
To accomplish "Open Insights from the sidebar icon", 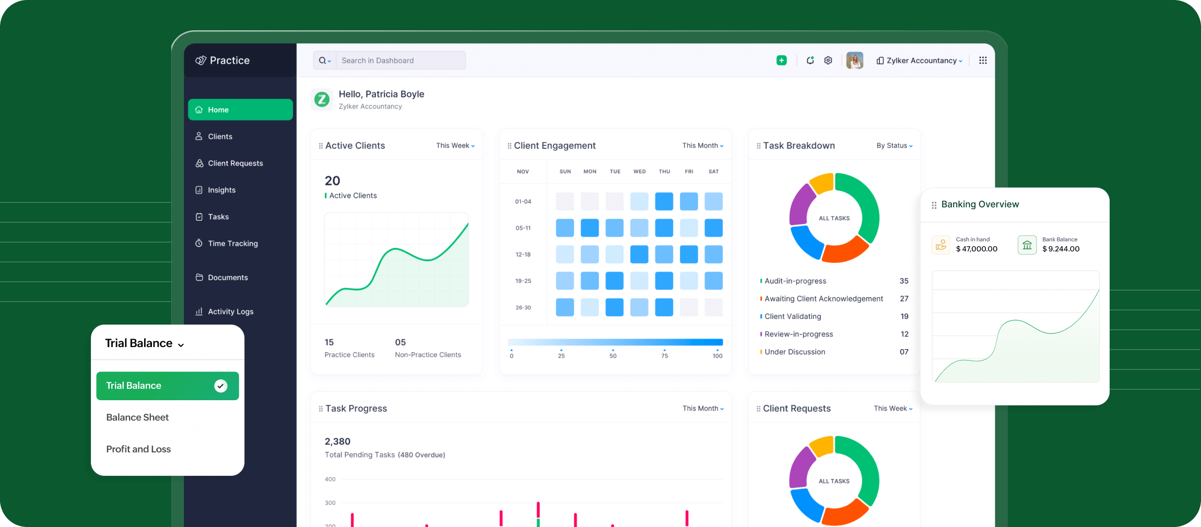I will pyautogui.click(x=199, y=190).
